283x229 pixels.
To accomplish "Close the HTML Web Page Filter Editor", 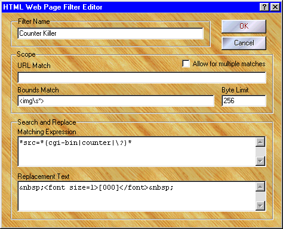I will (275, 7).
